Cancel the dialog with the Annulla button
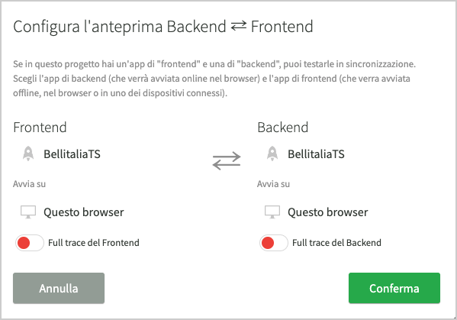 pyautogui.click(x=59, y=288)
